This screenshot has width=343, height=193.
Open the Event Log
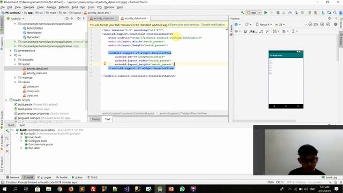tap(329, 177)
